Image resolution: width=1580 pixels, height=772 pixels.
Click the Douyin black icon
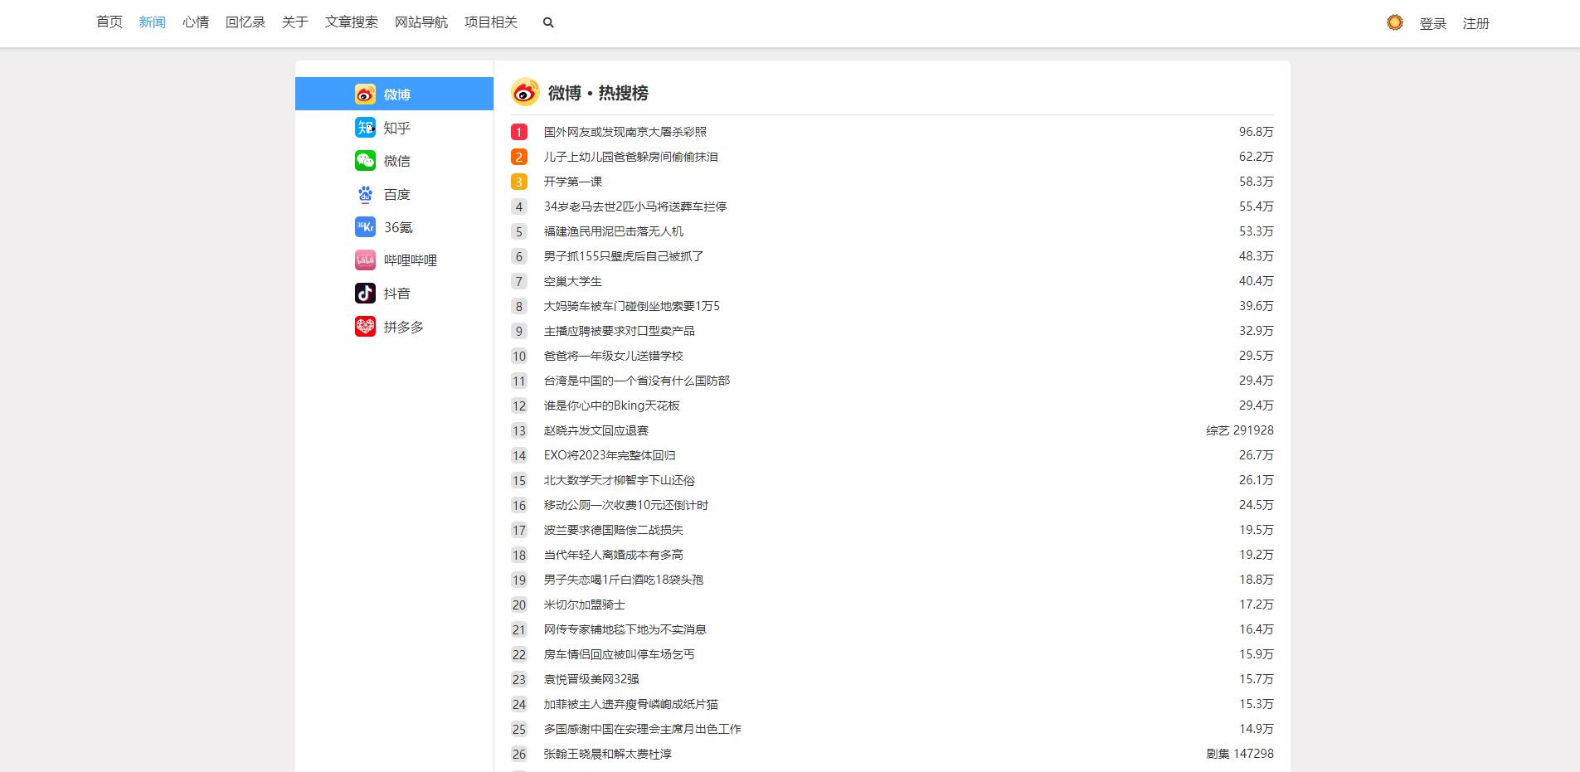pos(365,294)
